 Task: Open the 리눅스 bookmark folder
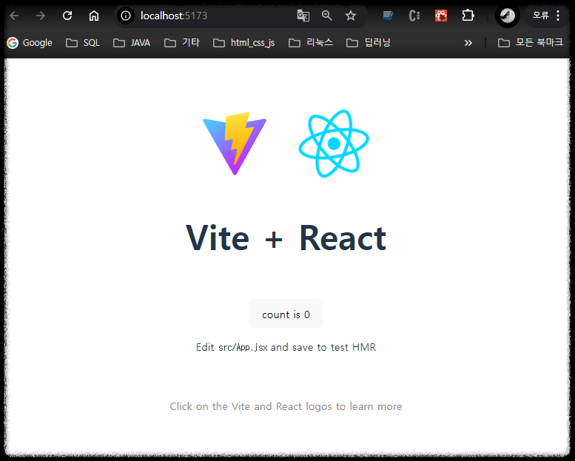[x=311, y=43]
